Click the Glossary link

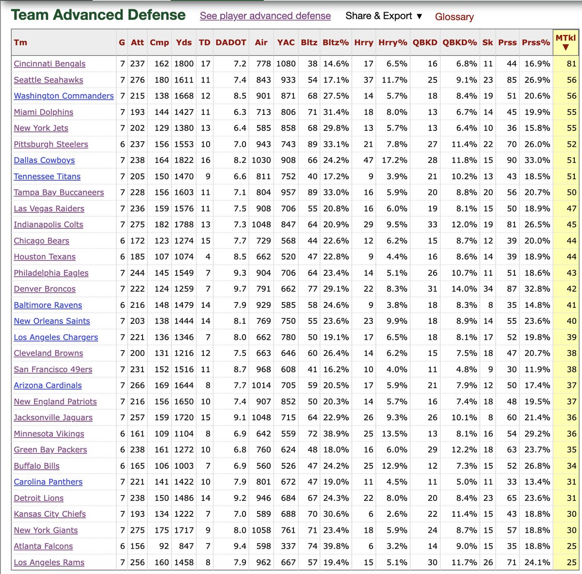click(x=454, y=16)
